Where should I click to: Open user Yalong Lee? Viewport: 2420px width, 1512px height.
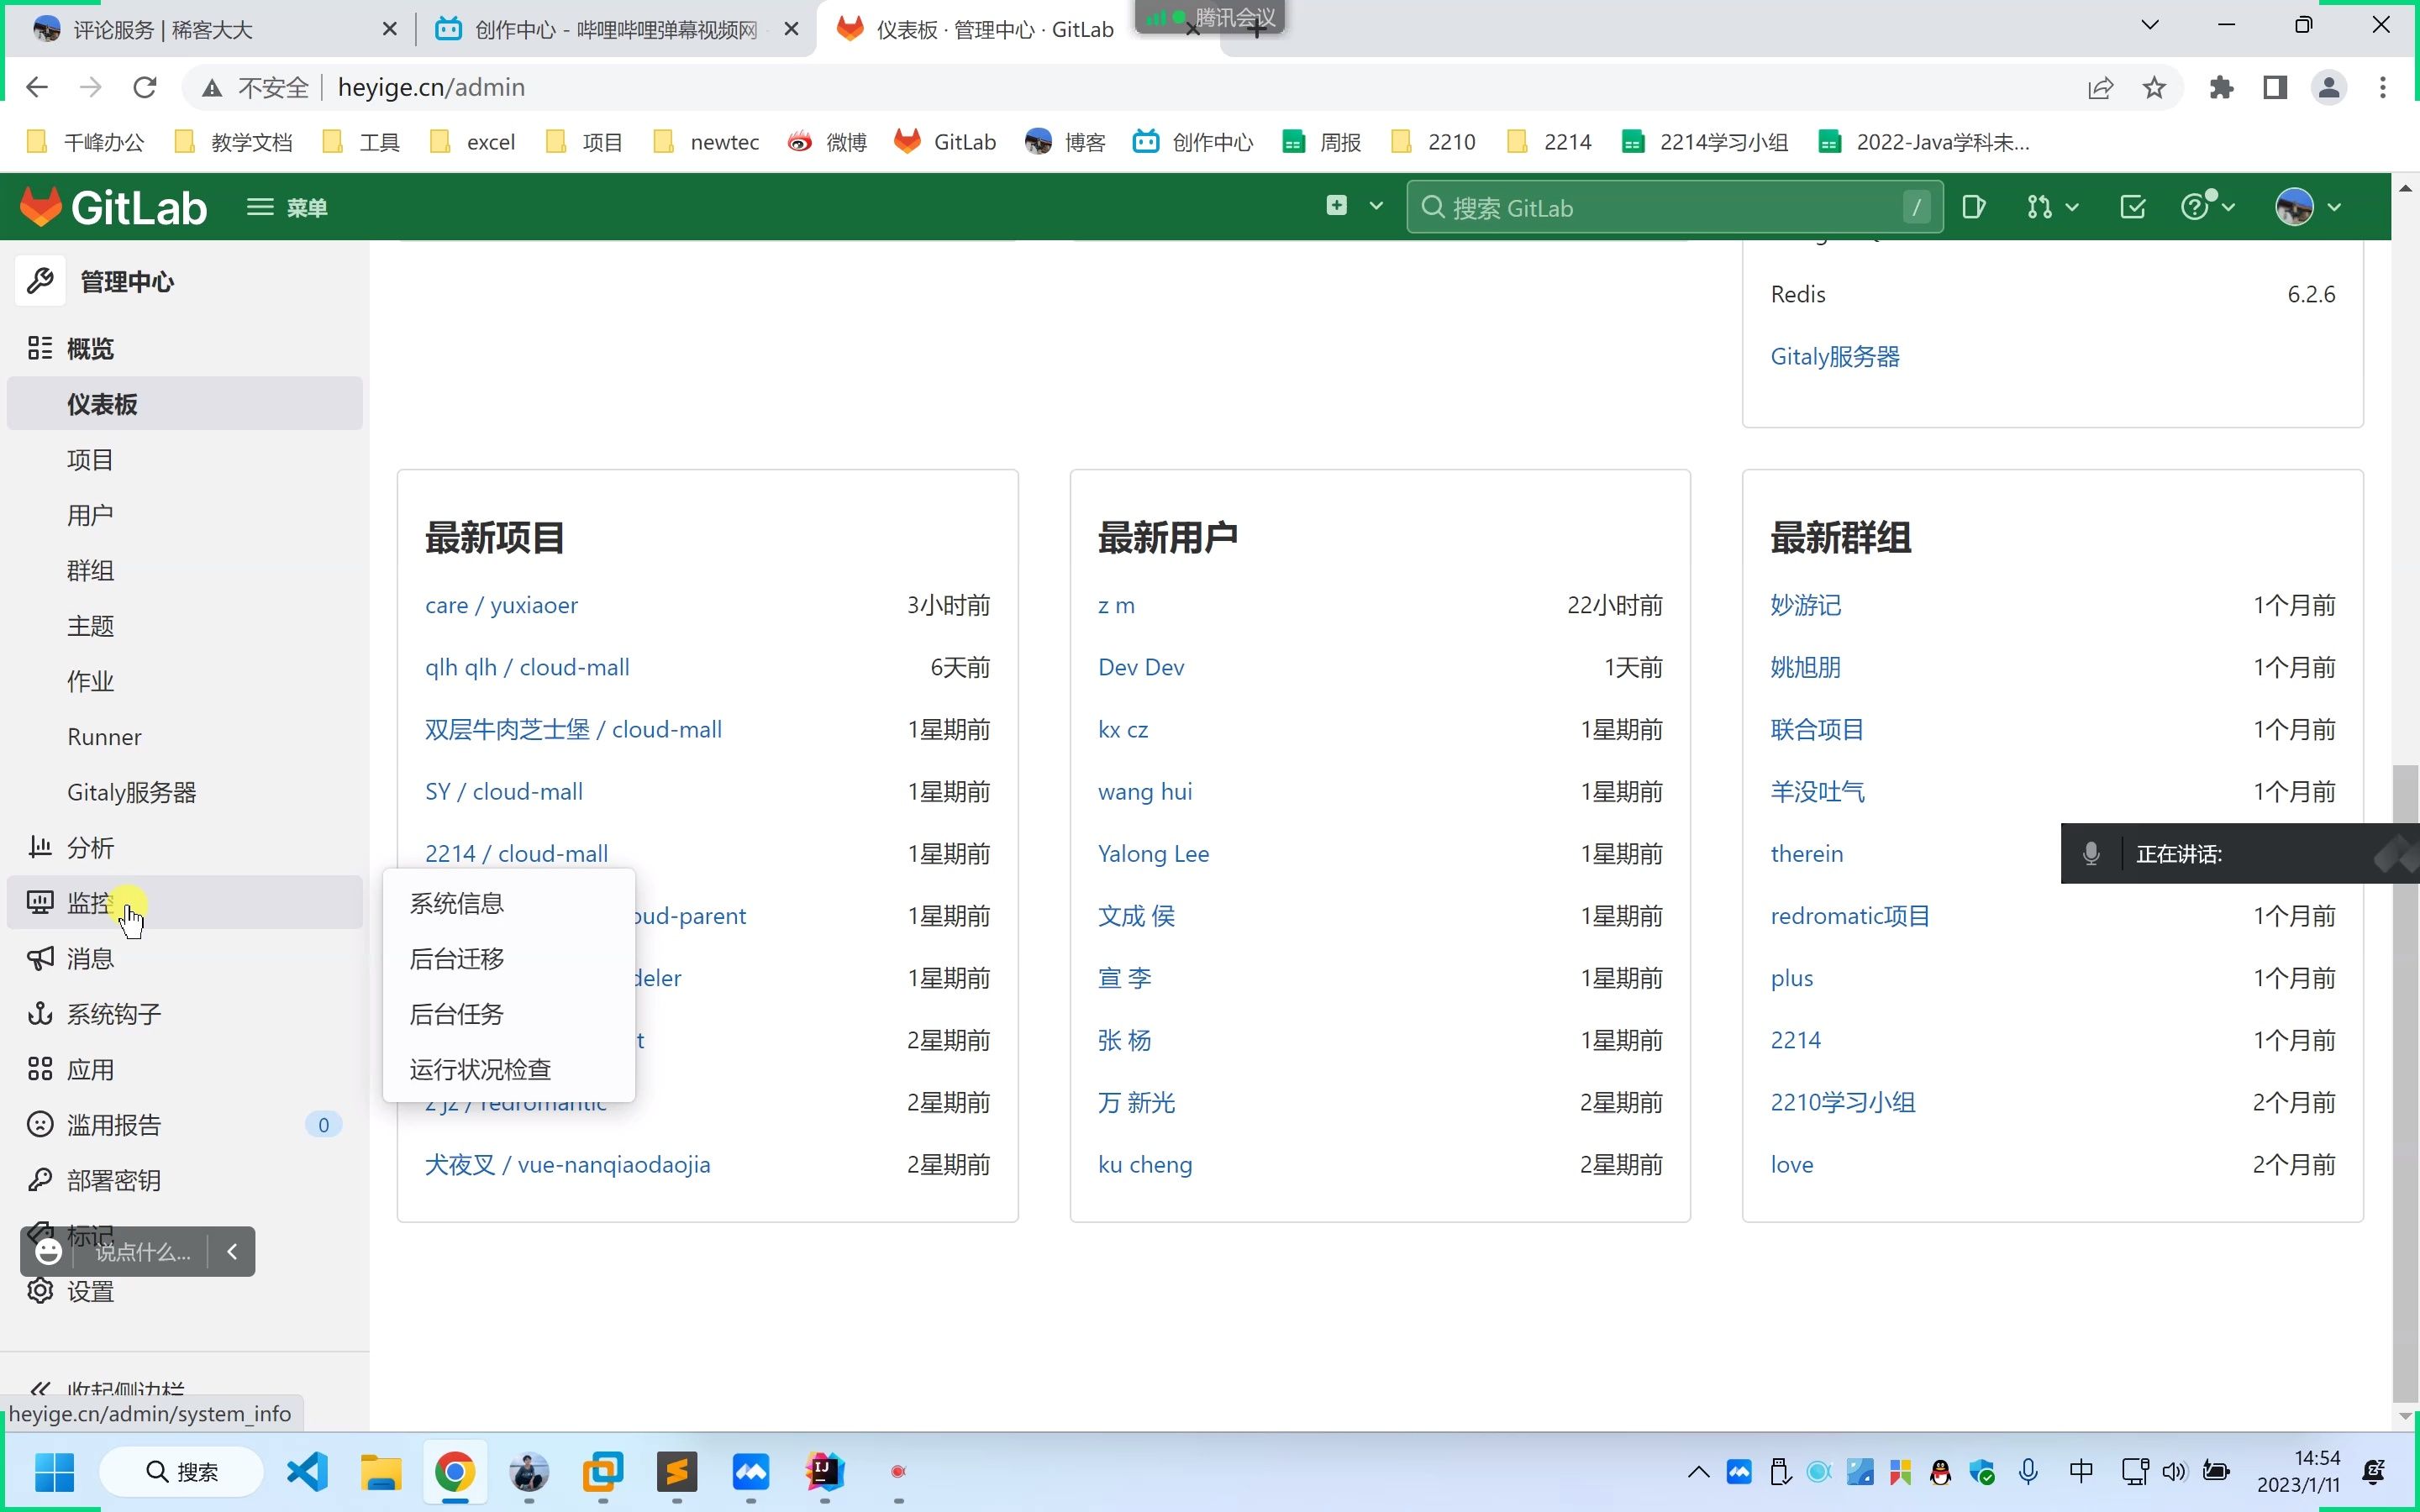point(1153,853)
